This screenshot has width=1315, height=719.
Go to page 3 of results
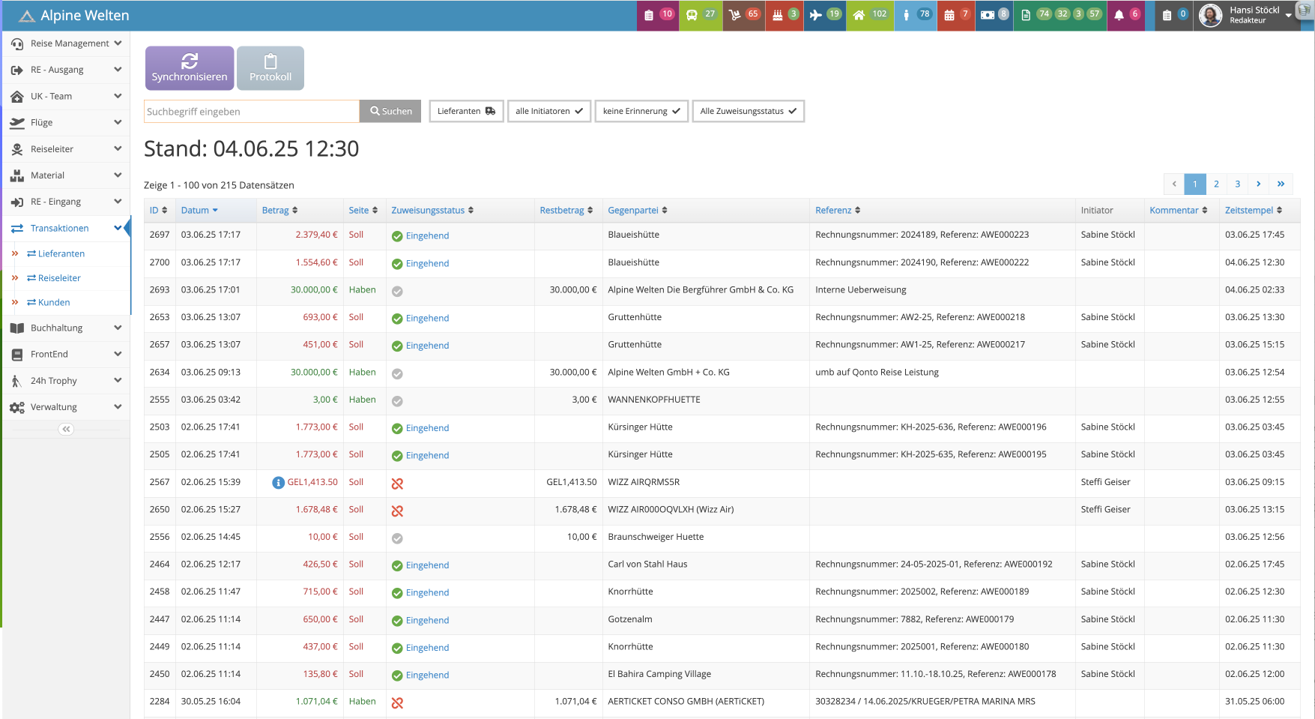pos(1238,184)
